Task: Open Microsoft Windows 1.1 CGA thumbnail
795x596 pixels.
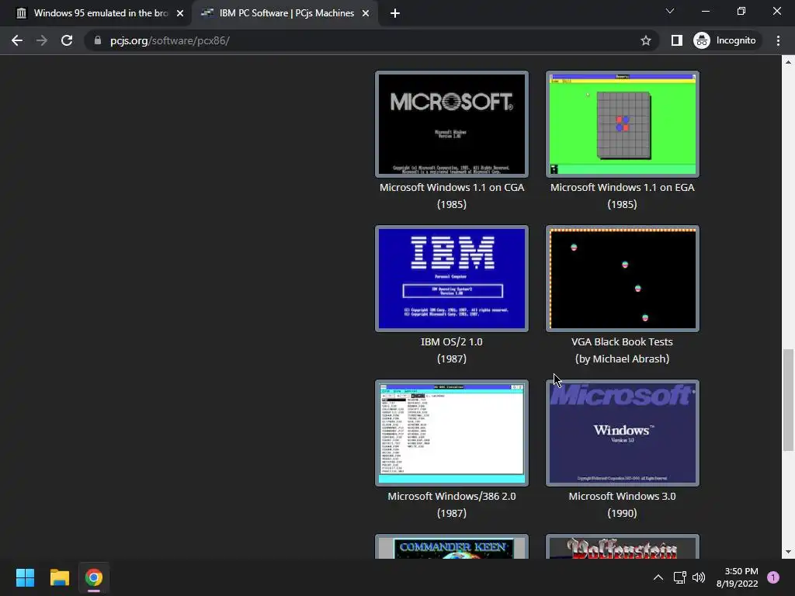Action: pyautogui.click(x=452, y=124)
